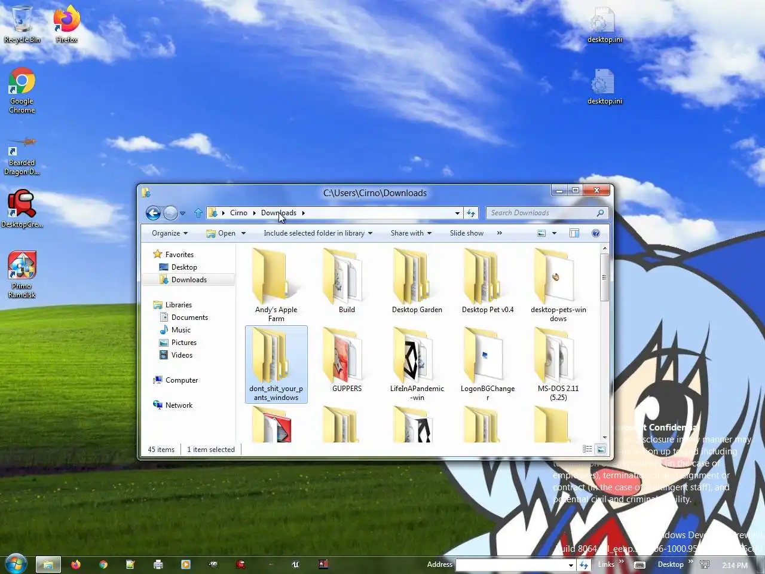Image resolution: width=765 pixels, height=574 pixels.
Task: Select the Desktop Garden folder
Action: [x=417, y=281]
